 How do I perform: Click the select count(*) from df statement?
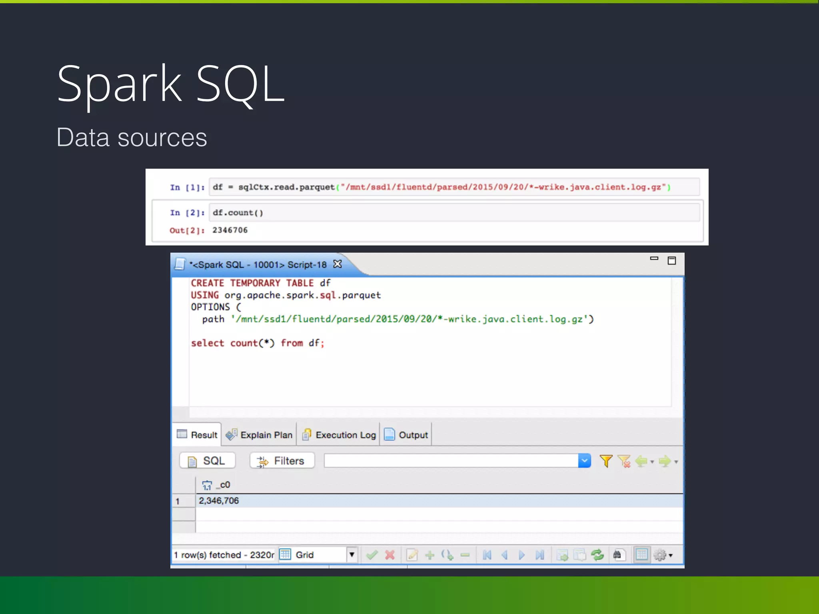click(258, 343)
